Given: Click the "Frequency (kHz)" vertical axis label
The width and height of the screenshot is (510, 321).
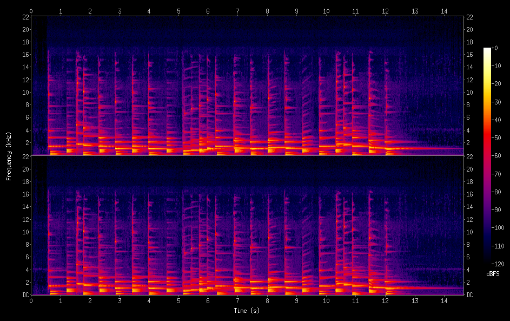Looking at the screenshot, I should pyautogui.click(x=9, y=156).
